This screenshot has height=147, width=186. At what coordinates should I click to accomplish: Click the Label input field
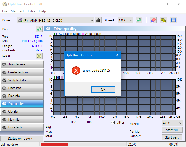[23, 56]
